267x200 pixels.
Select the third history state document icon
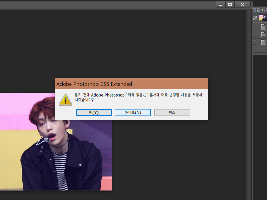tap(263, 42)
